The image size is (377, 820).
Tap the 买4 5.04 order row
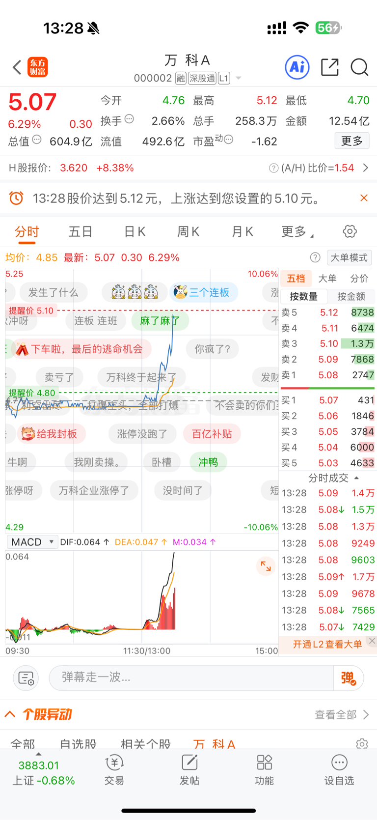click(x=327, y=448)
